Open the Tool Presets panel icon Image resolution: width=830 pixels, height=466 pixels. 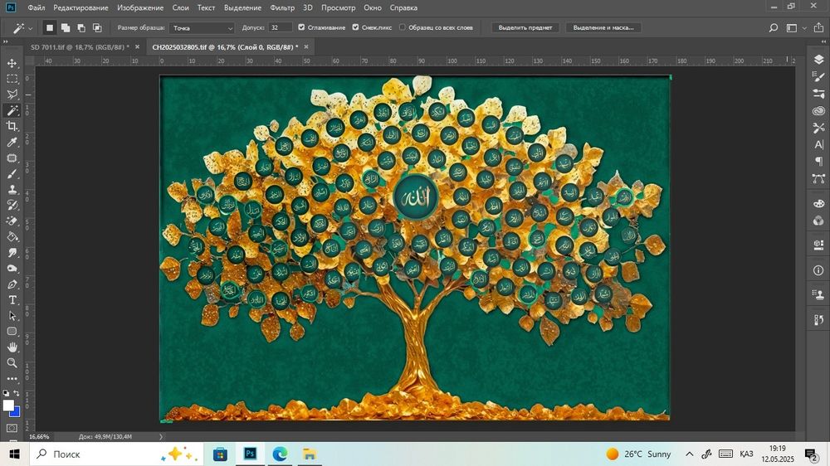click(818, 128)
